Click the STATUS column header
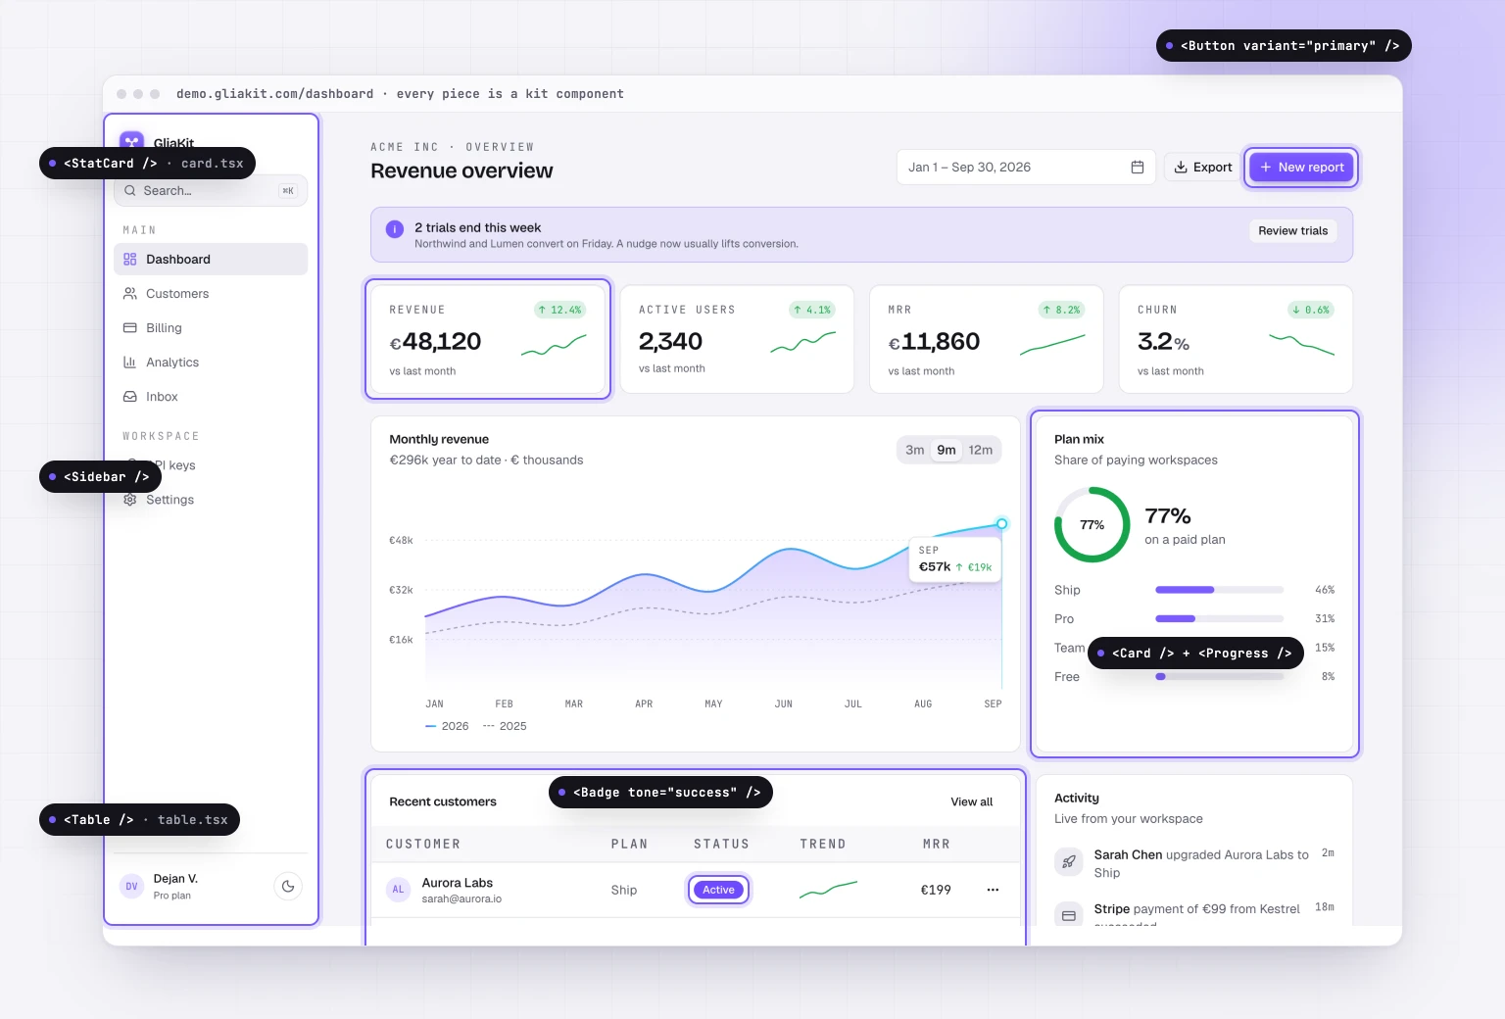Screen dimensions: 1505x1019 click(x=722, y=845)
